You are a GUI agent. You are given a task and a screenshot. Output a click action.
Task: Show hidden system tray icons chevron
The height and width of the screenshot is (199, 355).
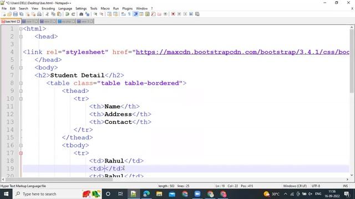point(286,194)
